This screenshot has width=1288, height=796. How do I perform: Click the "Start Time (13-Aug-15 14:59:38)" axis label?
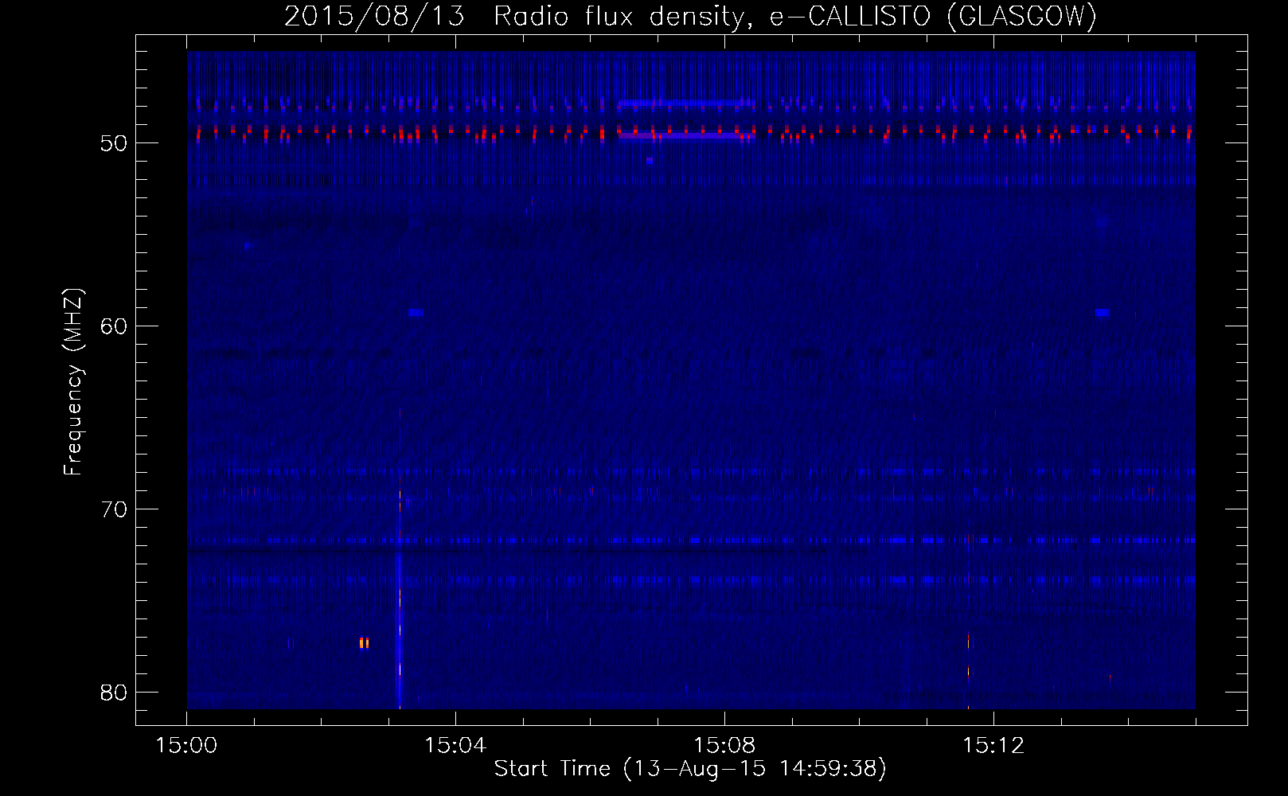point(690,769)
